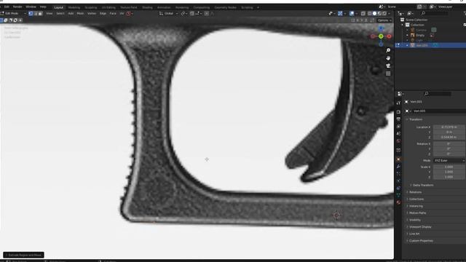
Task: Enable vertex select mode
Action: coord(31,13)
